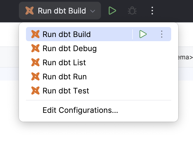Select the Run dbt Build configuration
This screenshot has height=144, width=193.
[x=67, y=34]
